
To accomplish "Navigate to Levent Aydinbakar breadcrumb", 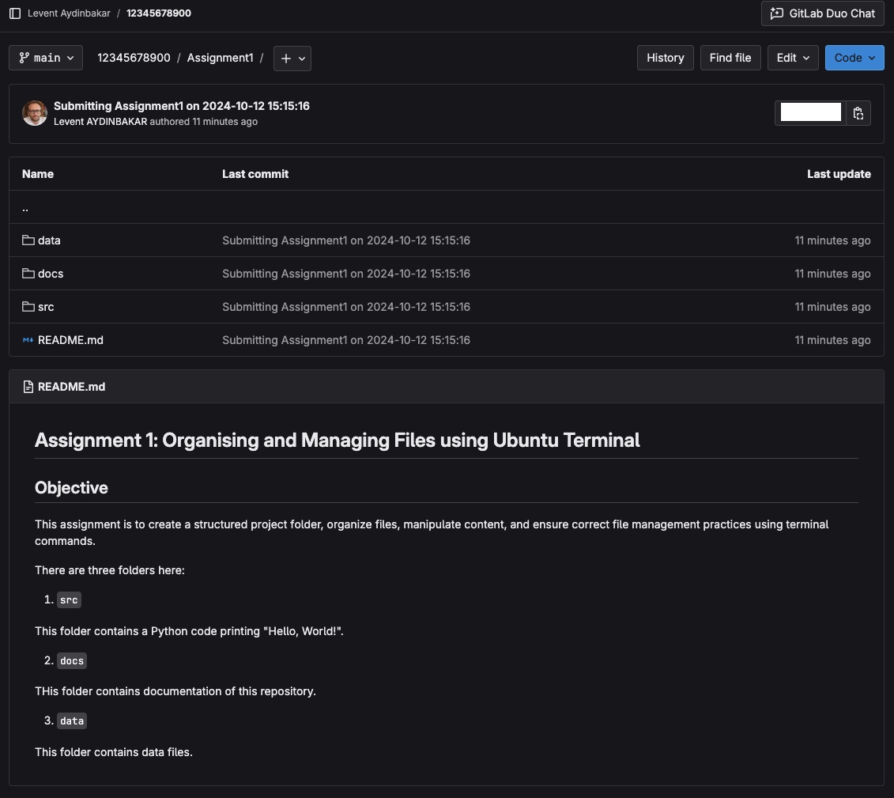I will click(x=70, y=13).
